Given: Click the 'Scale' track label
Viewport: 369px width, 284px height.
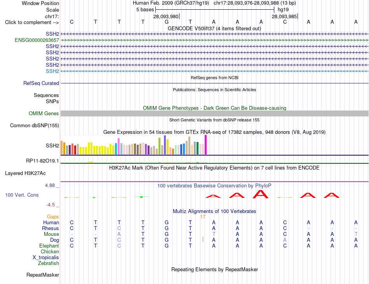Looking at the screenshot, I should 52,10.
